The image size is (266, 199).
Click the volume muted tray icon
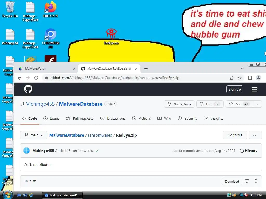tap(246, 195)
